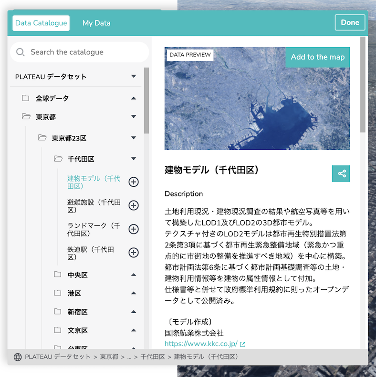Collapse the 東京都23区 arrow
This screenshot has height=377, width=376.
click(134, 138)
